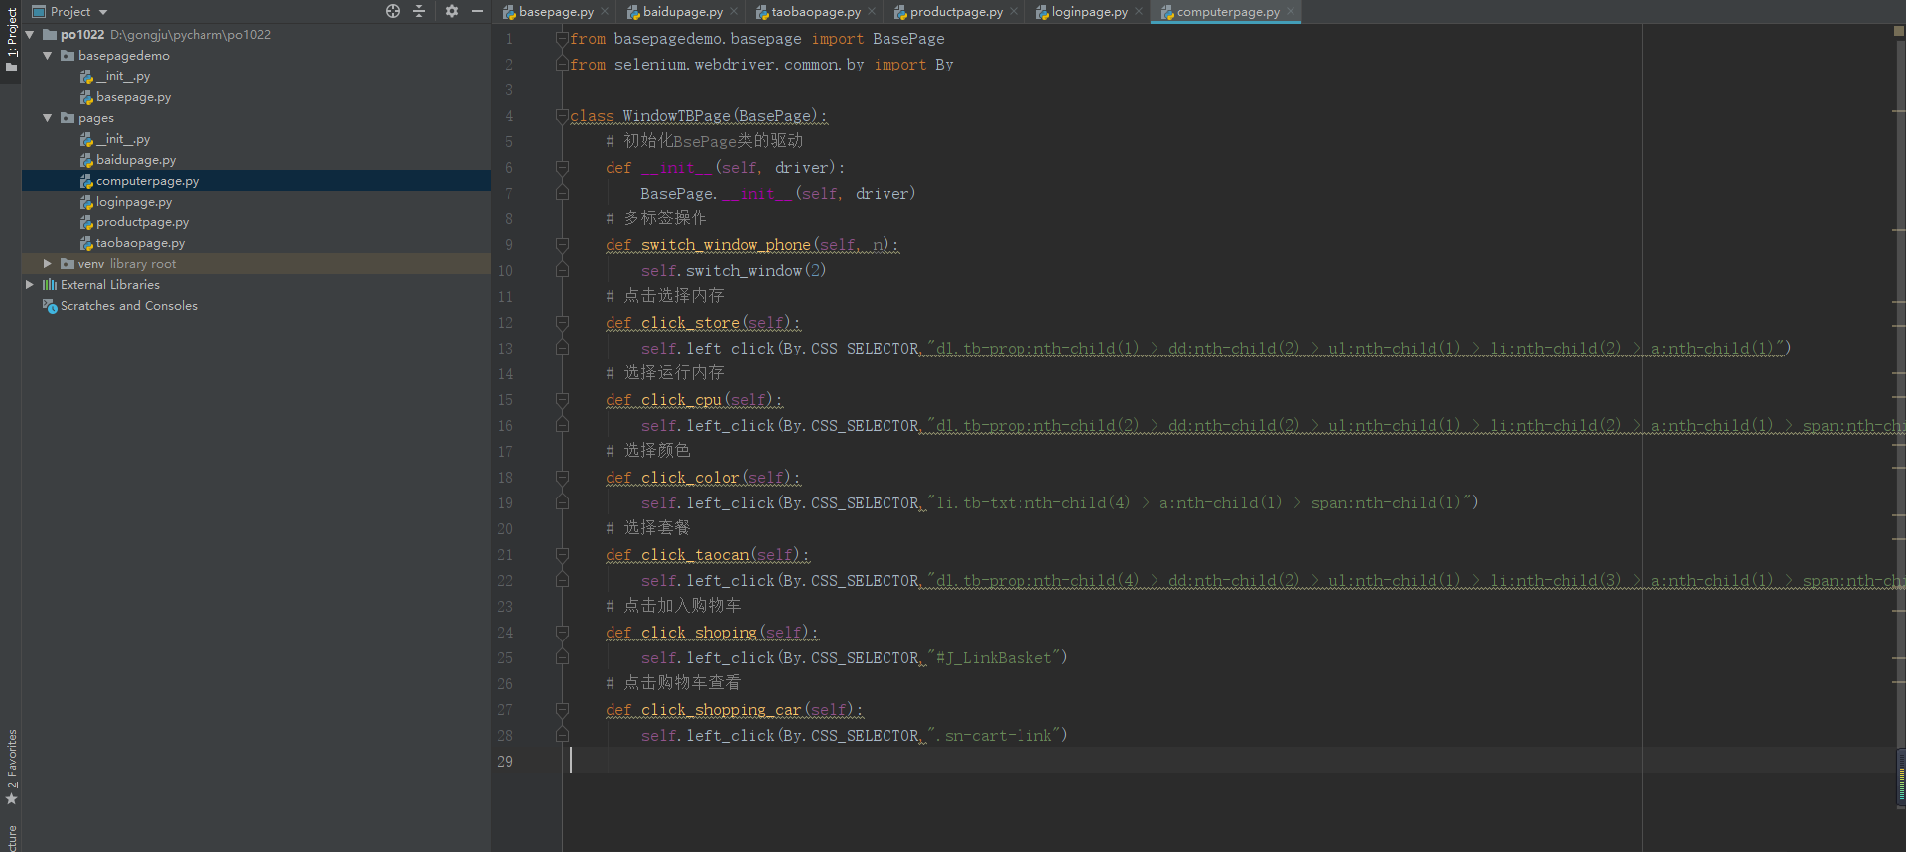Click the click_color method name
This screenshot has height=852, width=1906.
(x=690, y=478)
